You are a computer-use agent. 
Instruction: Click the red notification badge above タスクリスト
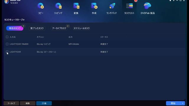pyautogui.click(x=136, y=1)
